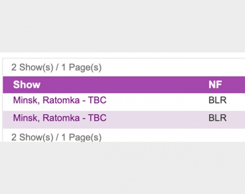245x194 pixels.
Task: Click the gray background area below the table
Action: point(122,167)
